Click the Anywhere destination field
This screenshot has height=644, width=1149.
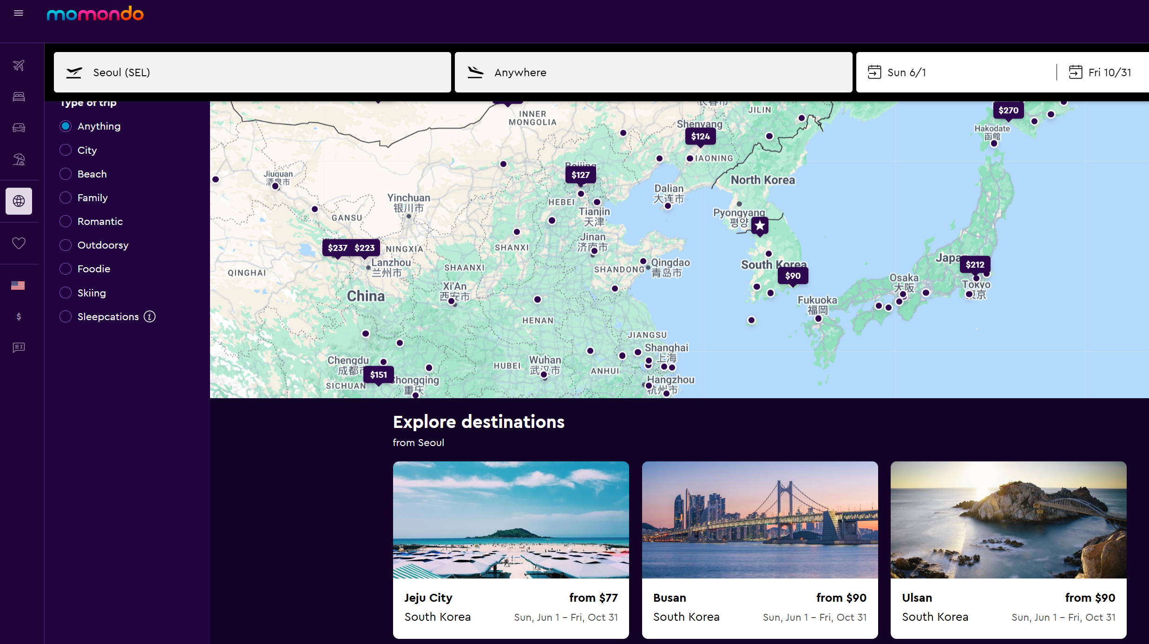click(x=653, y=72)
